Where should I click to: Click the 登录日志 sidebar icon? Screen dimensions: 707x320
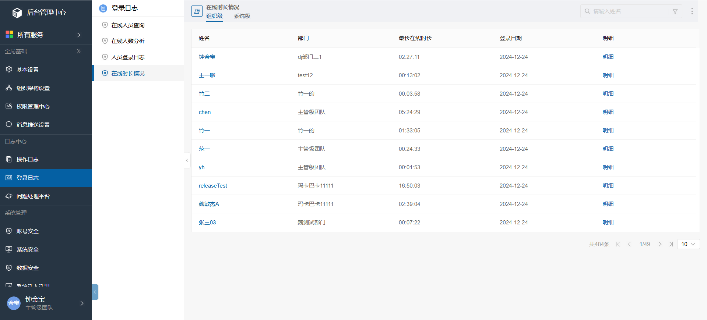pos(9,178)
